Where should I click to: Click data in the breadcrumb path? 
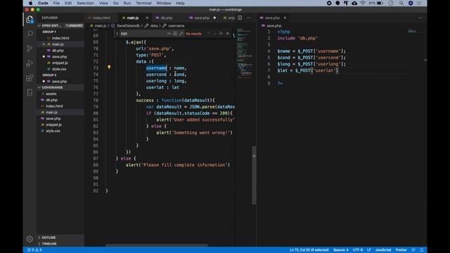point(154,26)
